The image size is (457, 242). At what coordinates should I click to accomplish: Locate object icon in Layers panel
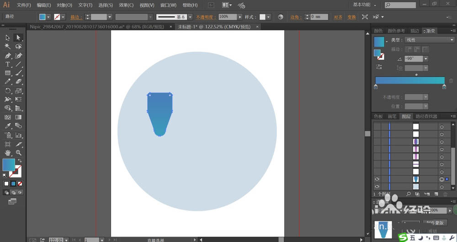click(x=408, y=194)
